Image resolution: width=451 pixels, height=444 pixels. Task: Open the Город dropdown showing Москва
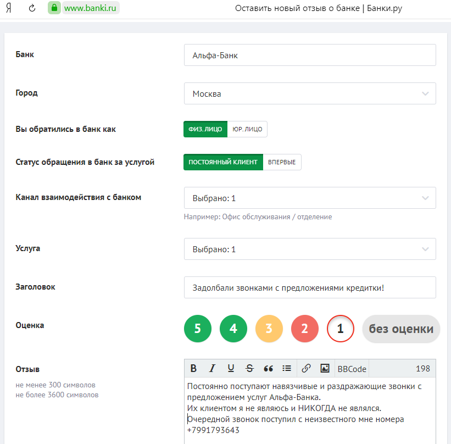(x=310, y=93)
